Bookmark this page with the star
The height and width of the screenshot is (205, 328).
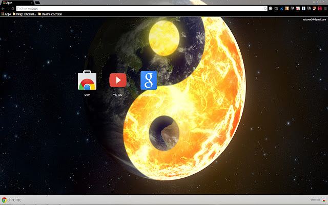265,8
